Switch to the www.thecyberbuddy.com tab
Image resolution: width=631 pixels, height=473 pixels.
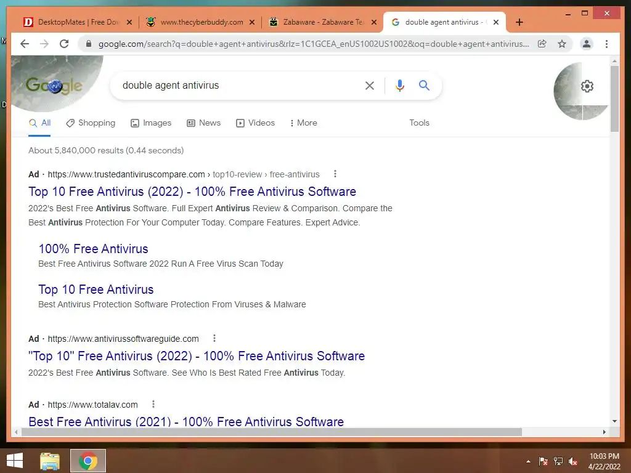coord(200,22)
